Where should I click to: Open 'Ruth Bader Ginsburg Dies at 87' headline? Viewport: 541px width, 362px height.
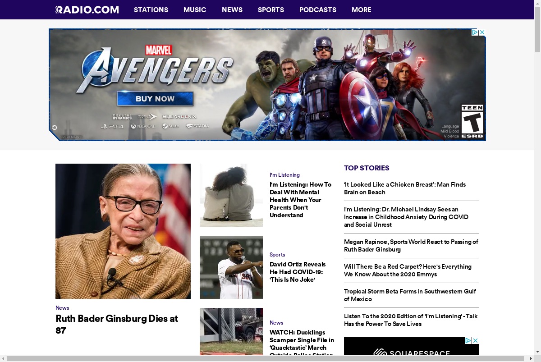pos(117,324)
